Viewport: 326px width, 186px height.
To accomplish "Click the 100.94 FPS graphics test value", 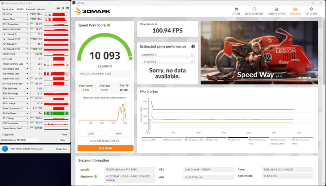I will pyautogui.click(x=167, y=31).
